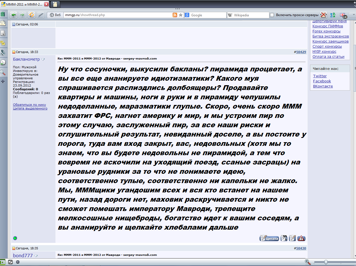Go forward with the green forward arrow

tap(22, 15)
